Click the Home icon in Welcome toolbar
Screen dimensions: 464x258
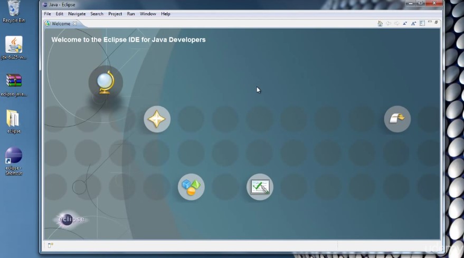380,24
